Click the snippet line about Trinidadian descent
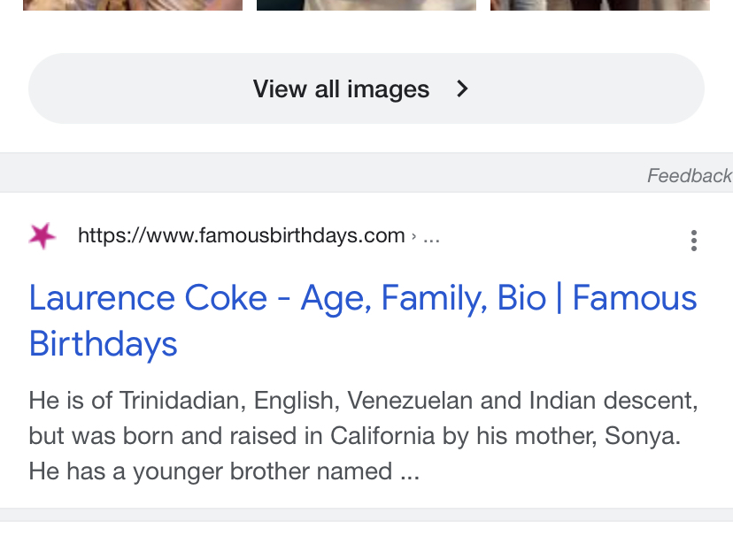 click(x=363, y=401)
